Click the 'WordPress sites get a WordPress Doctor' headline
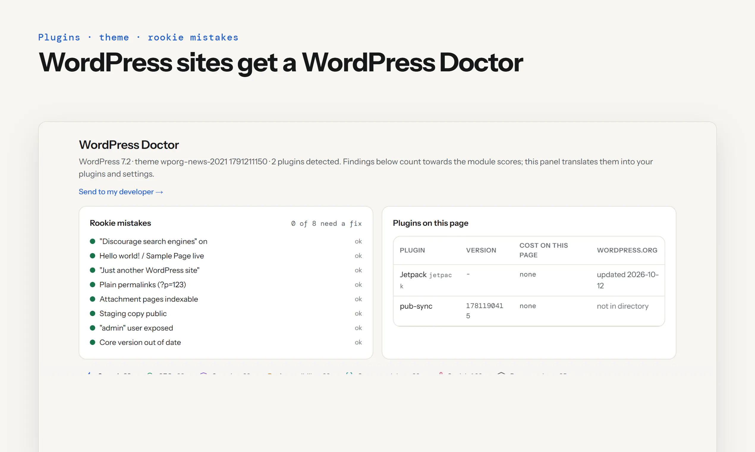 pyautogui.click(x=281, y=63)
